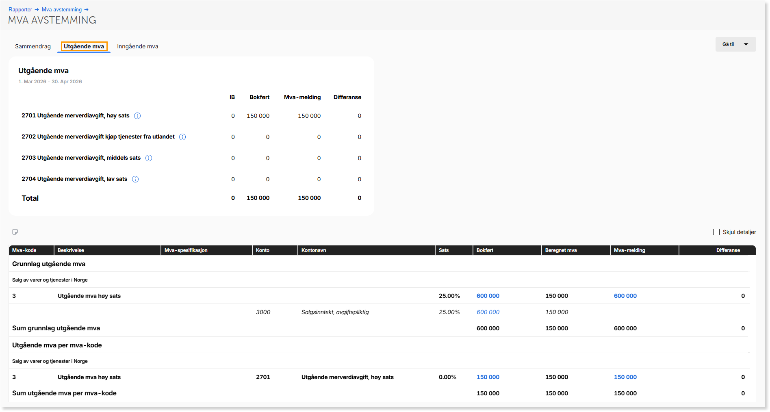Click the Mva-spesifikasjon column header

click(x=206, y=250)
